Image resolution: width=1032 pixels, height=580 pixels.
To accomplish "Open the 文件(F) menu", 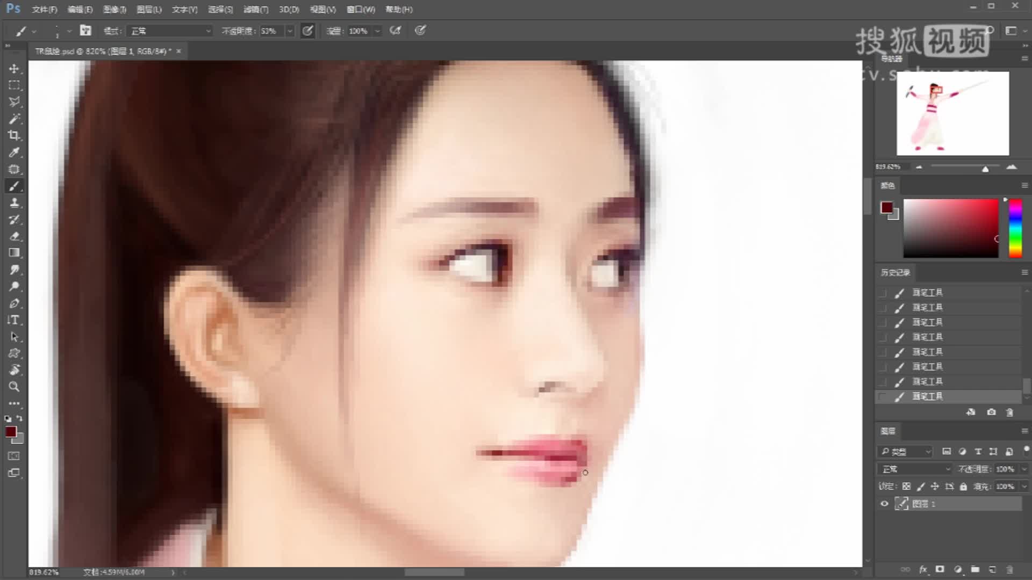I will pyautogui.click(x=45, y=9).
